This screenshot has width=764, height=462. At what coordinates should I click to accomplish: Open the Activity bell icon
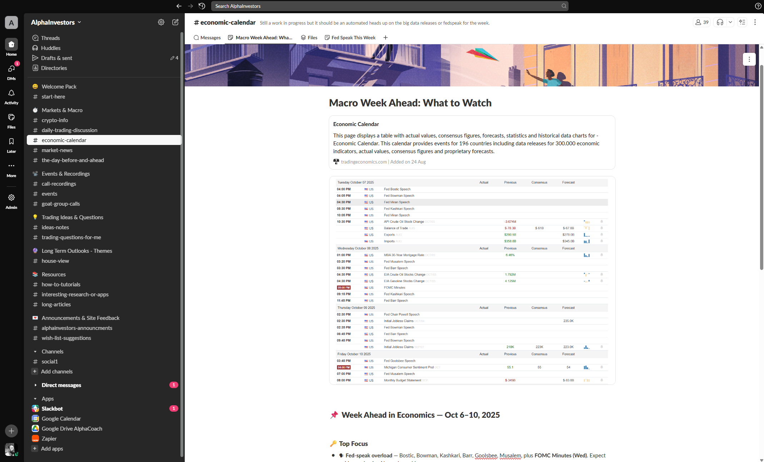click(x=11, y=94)
